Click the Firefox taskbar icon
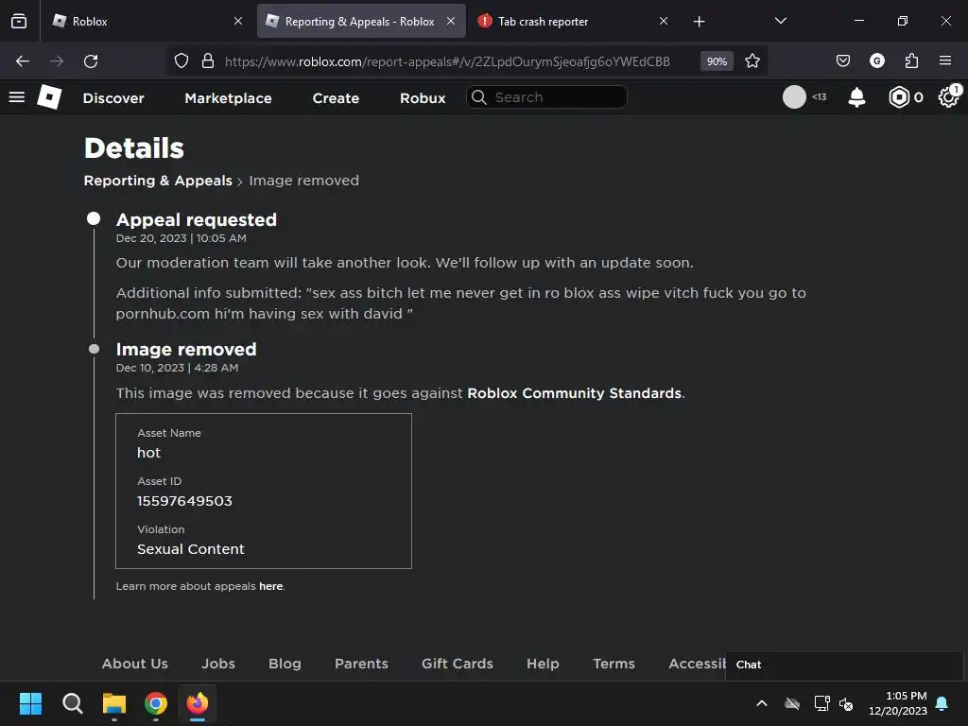968x726 pixels. point(198,703)
